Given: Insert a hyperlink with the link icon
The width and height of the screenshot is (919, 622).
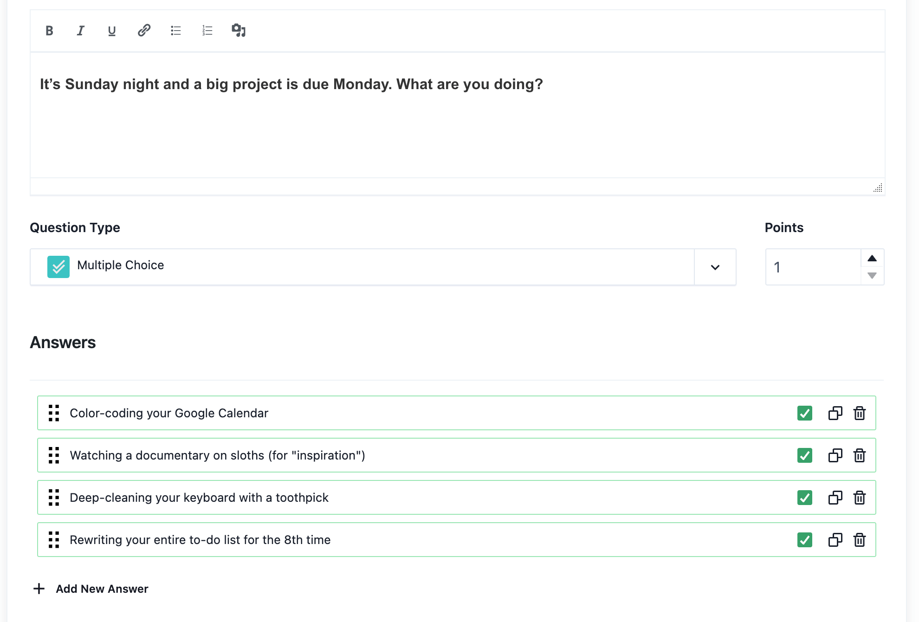Looking at the screenshot, I should coord(144,31).
